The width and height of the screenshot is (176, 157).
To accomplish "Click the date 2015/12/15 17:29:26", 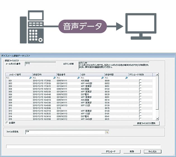I will click(42, 84).
